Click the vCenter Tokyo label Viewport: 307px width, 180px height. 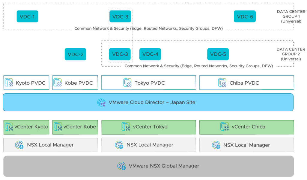pyautogui.click(x=150, y=127)
